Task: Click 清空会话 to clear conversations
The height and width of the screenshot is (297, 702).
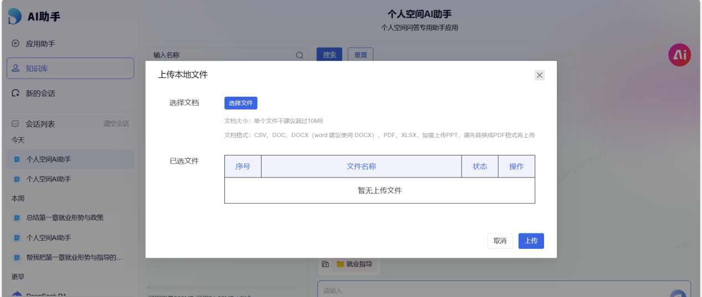Action: [x=116, y=124]
